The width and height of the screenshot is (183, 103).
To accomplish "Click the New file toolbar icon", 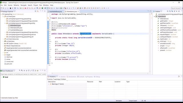I will click(1, 8).
